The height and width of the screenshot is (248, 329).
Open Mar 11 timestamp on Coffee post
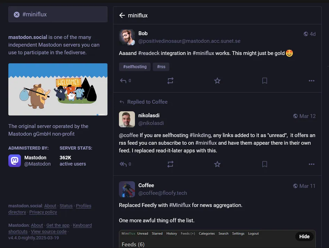(307, 186)
